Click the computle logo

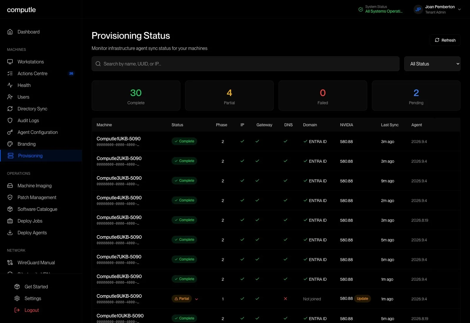pyautogui.click(x=21, y=10)
